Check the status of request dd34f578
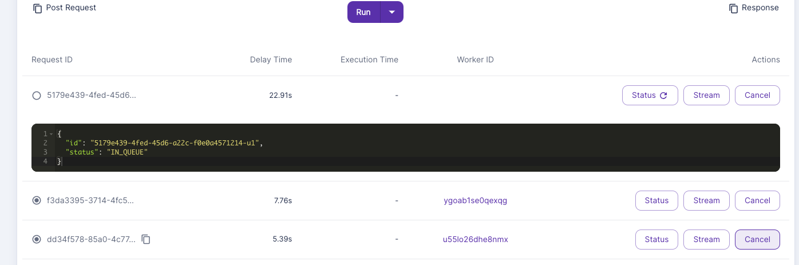Screen dimensions: 799x265 [656, 239]
